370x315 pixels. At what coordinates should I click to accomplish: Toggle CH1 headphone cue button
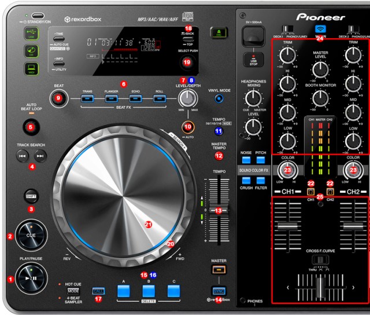point(311,192)
